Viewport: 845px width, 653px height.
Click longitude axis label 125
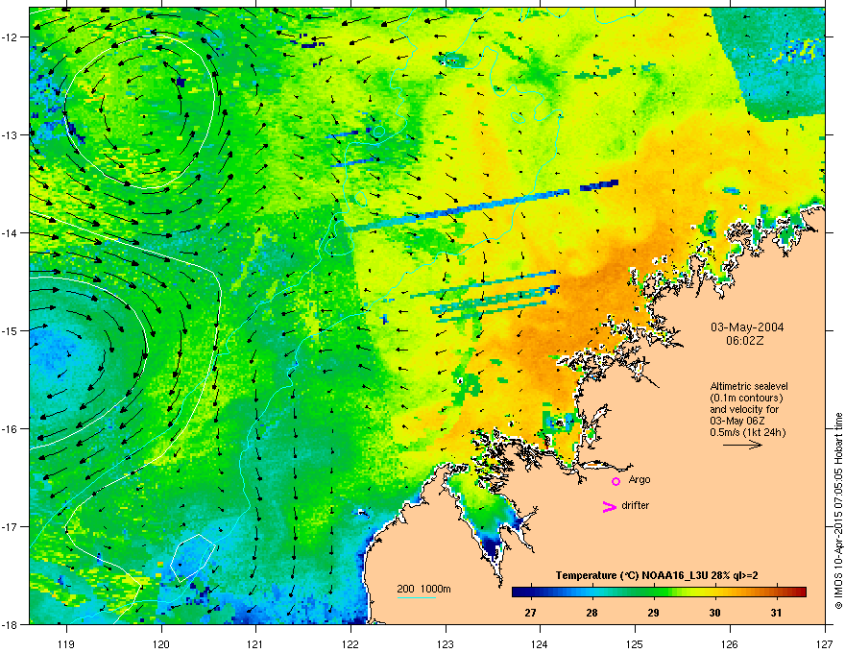coord(635,643)
